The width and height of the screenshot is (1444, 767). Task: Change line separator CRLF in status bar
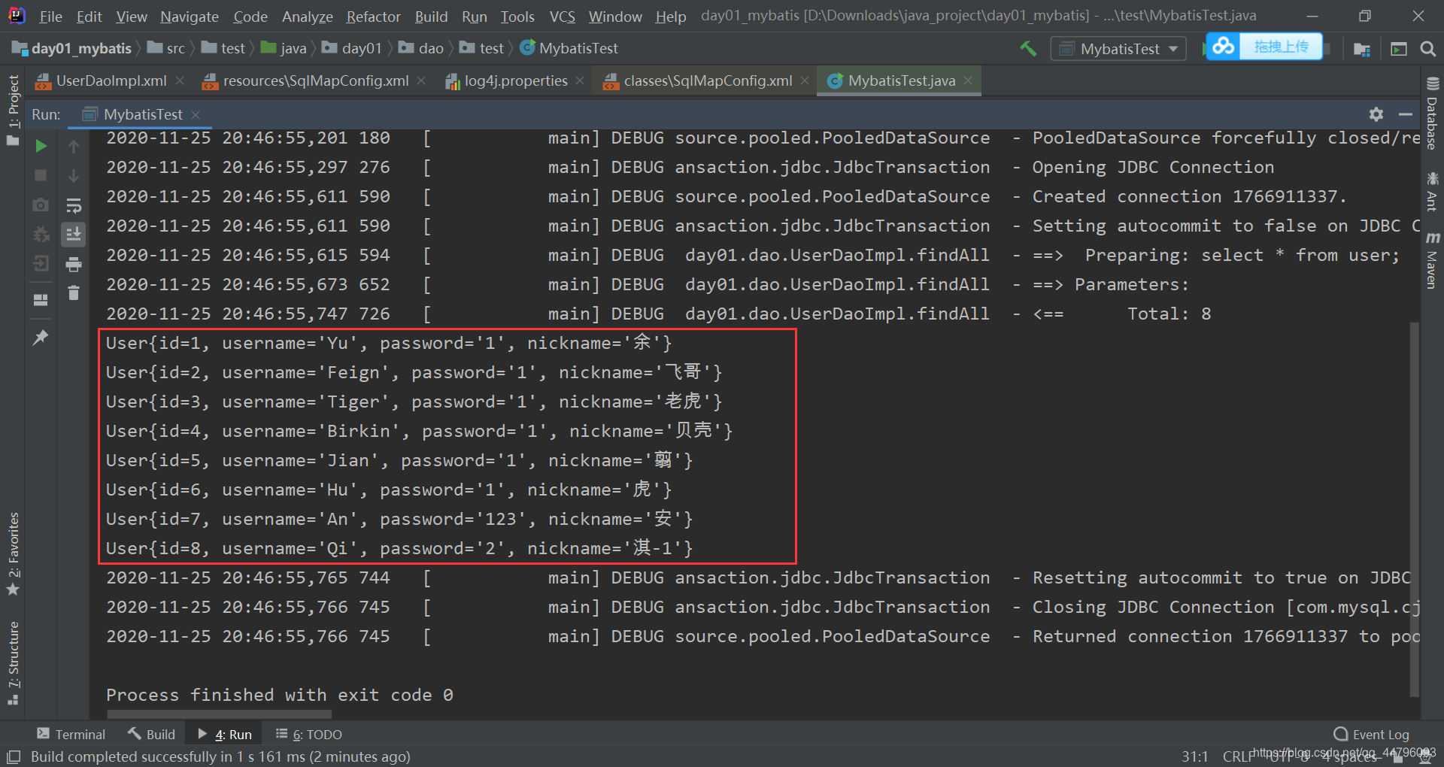1238,756
